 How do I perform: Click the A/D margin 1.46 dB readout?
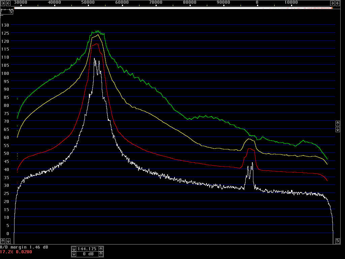[x=24, y=247]
